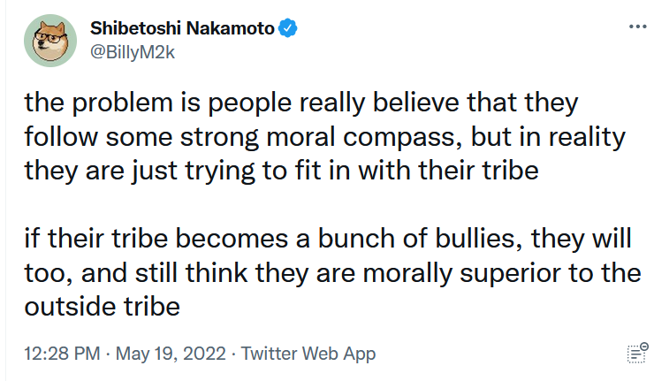This screenshot has width=654, height=381.
Task: Click the word "Shibetoshi" in the name
Action: click(135, 28)
